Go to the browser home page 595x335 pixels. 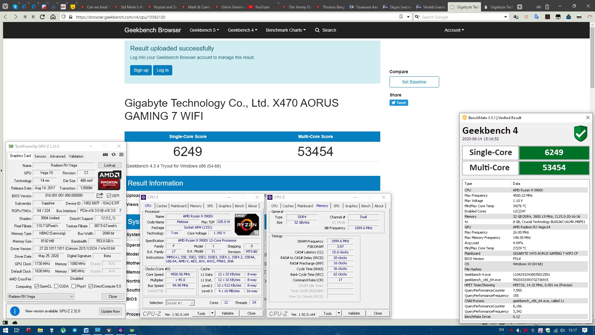[53, 17]
